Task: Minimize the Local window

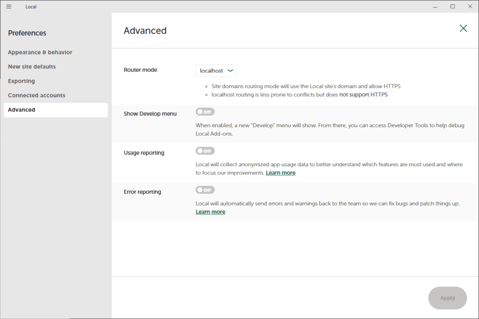Action: (x=435, y=7)
